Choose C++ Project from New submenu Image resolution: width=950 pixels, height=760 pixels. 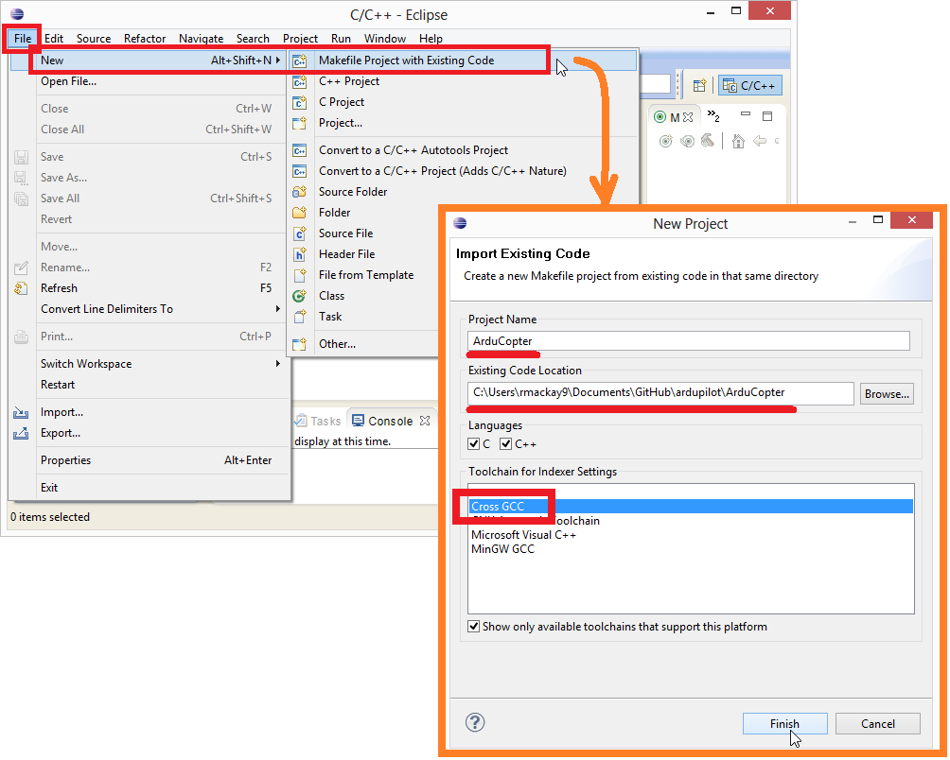click(348, 81)
